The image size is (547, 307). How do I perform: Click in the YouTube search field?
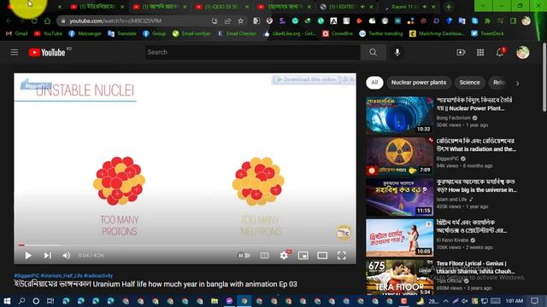[253, 52]
